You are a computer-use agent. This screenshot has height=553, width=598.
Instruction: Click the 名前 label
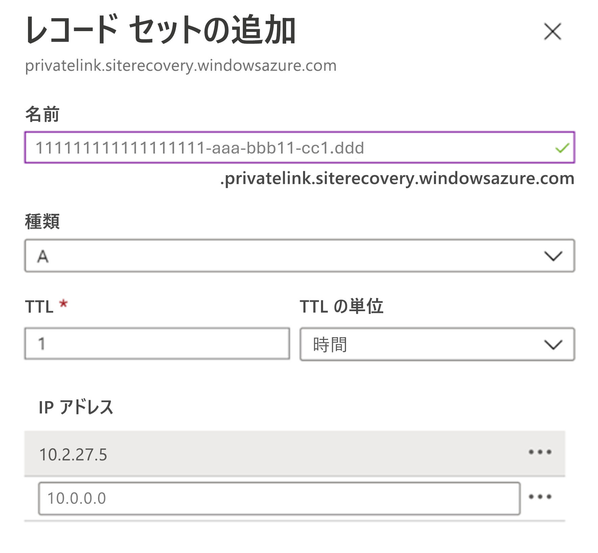(x=42, y=114)
